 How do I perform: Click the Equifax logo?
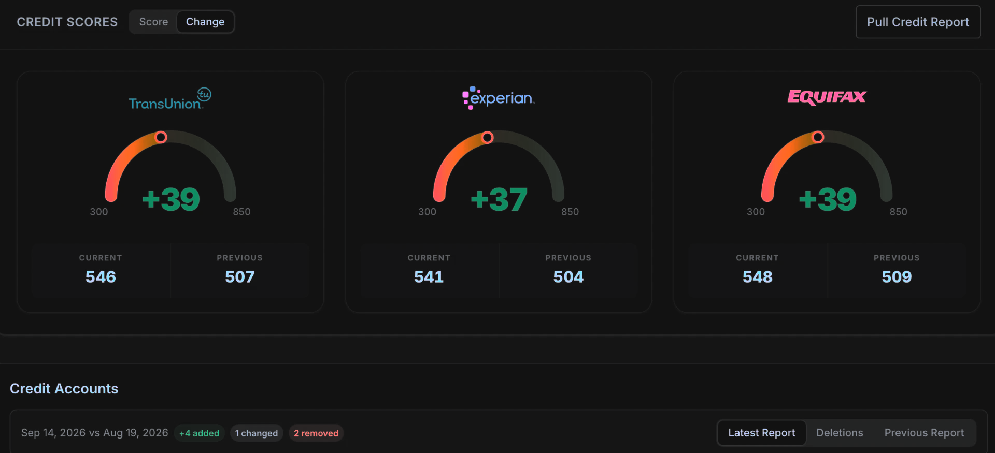click(x=827, y=97)
